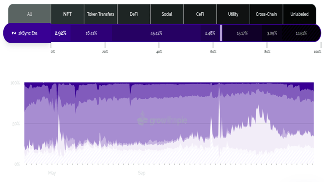Screen dimensions: 324x182
Task: Switch to the Cross-Chain tab
Action: [x=266, y=14]
